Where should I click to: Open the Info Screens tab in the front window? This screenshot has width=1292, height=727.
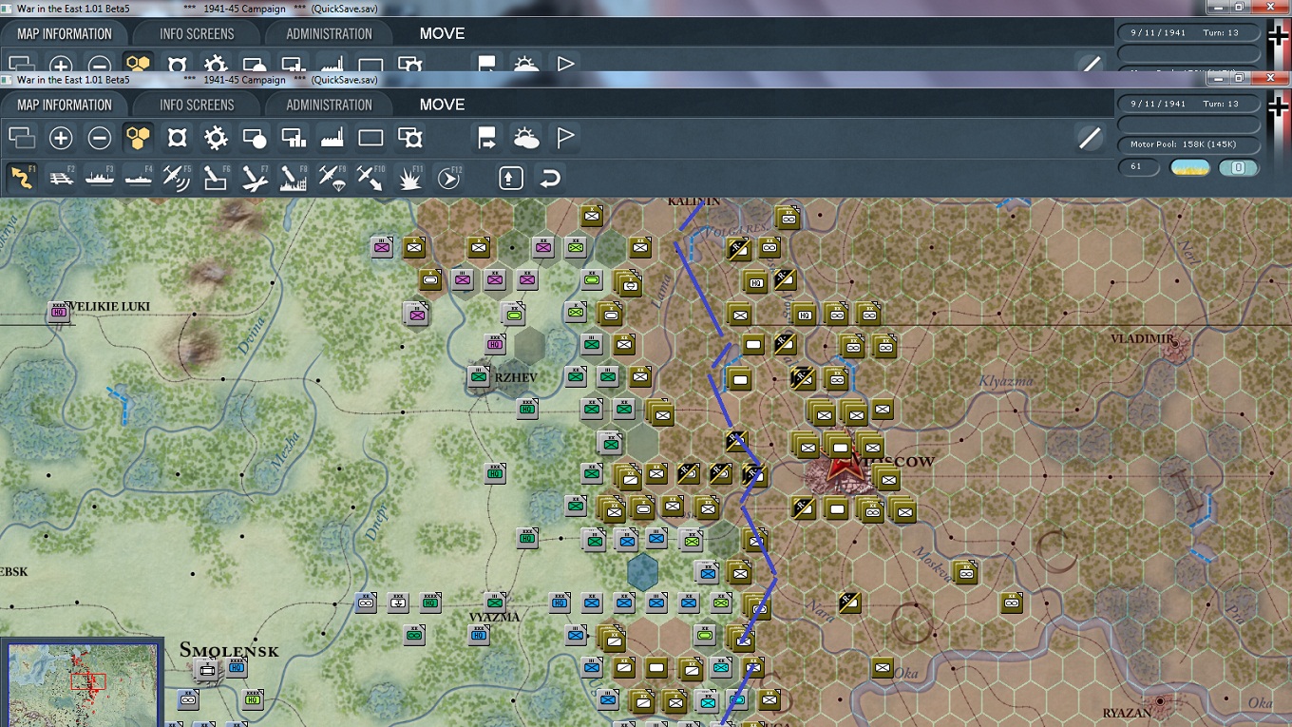click(197, 105)
